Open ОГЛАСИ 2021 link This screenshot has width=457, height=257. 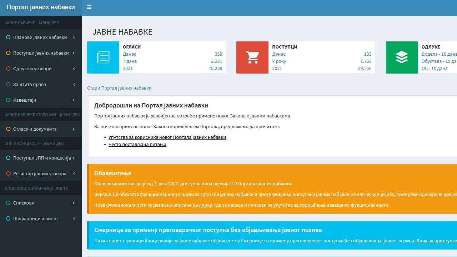128,68
